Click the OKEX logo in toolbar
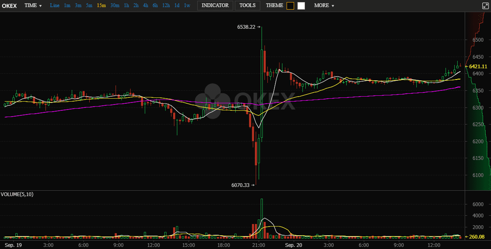Viewport: 491px width, 249px height. coord(10,5)
